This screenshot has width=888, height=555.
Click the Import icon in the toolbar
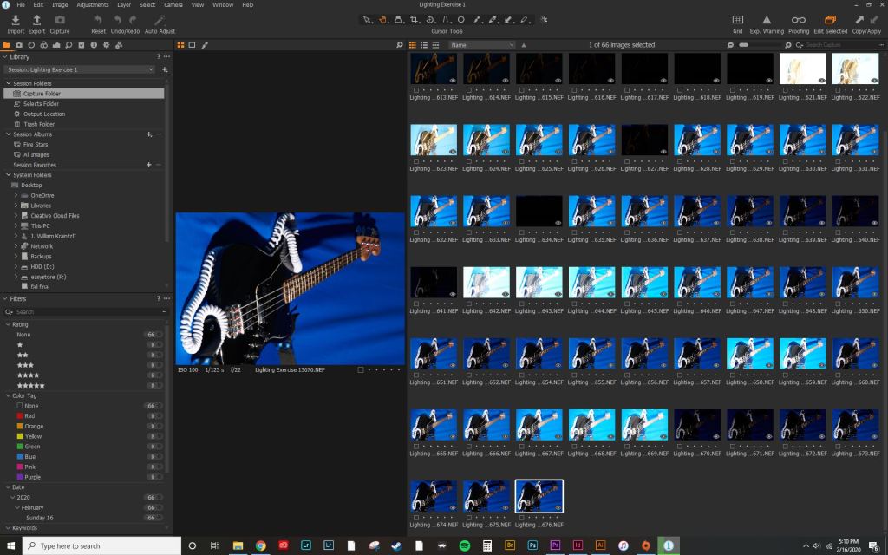16,20
